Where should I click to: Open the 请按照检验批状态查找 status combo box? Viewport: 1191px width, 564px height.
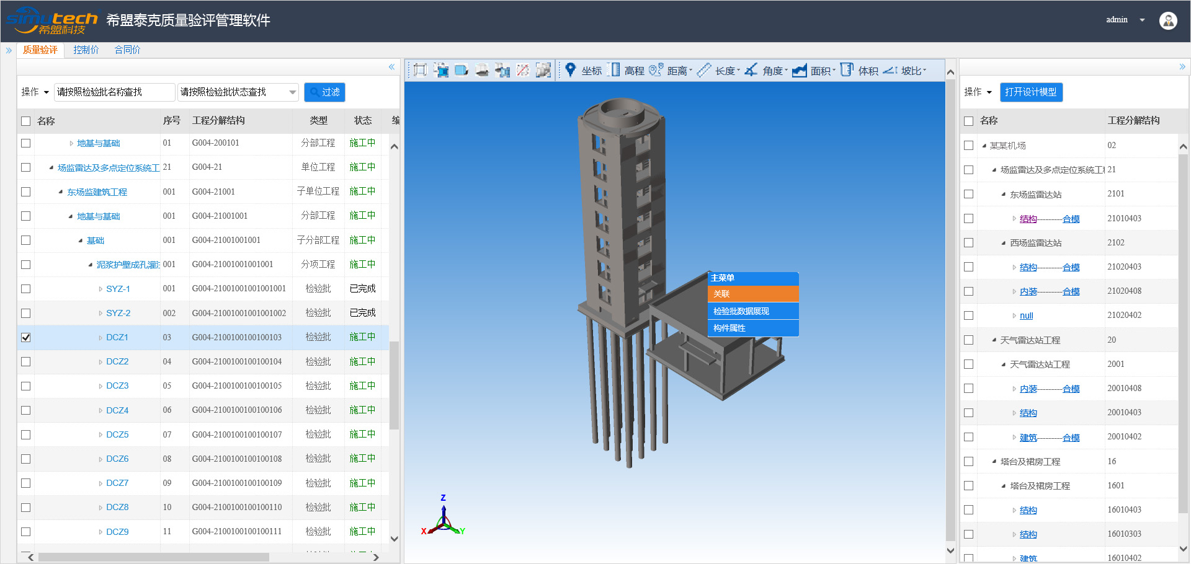[x=238, y=92]
